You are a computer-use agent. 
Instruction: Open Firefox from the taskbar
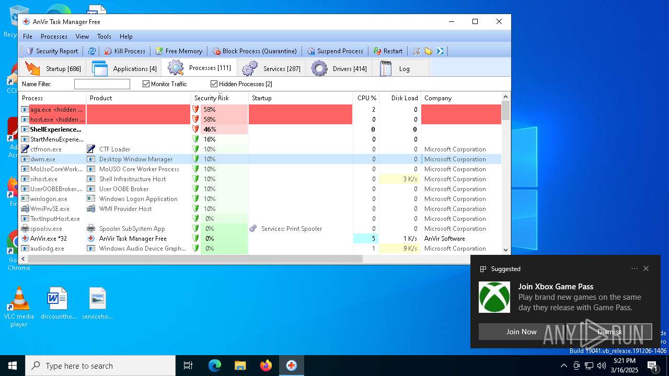click(x=266, y=366)
